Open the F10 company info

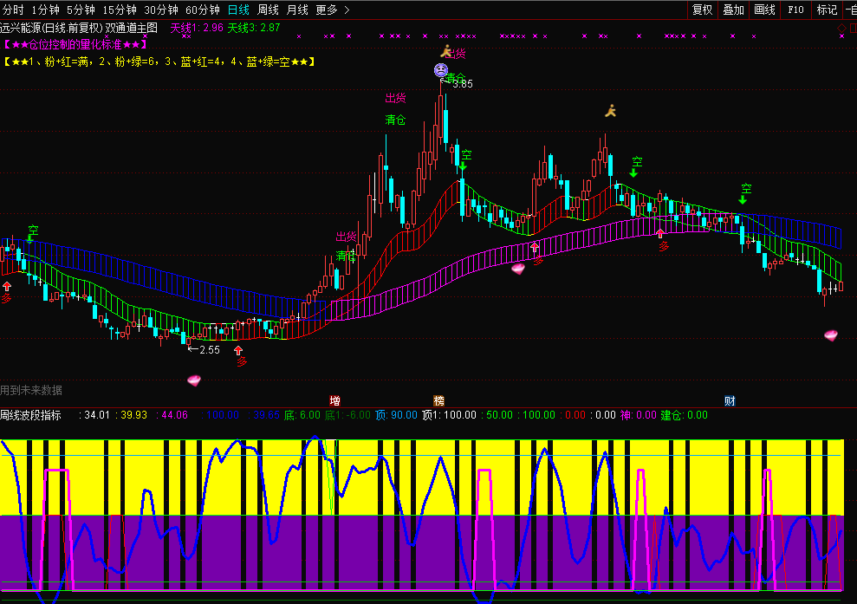coord(795,10)
